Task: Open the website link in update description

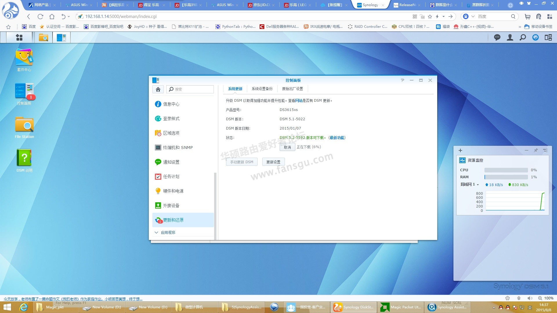Action: point(299,101)
